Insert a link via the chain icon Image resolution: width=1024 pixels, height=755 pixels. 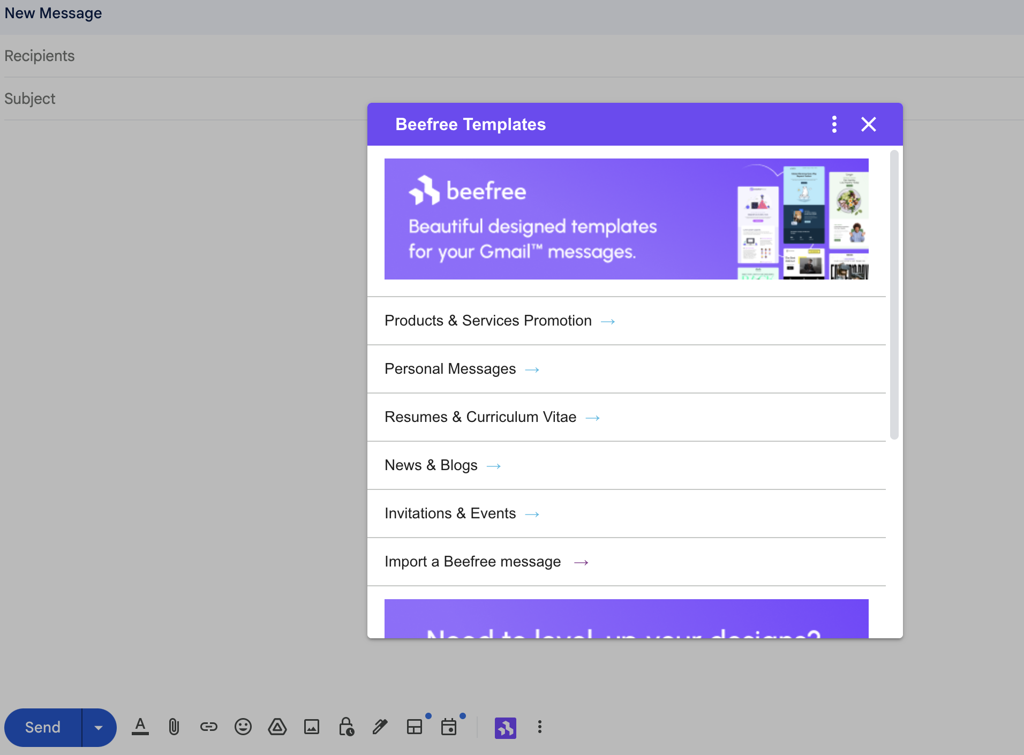tap(209, 727)
